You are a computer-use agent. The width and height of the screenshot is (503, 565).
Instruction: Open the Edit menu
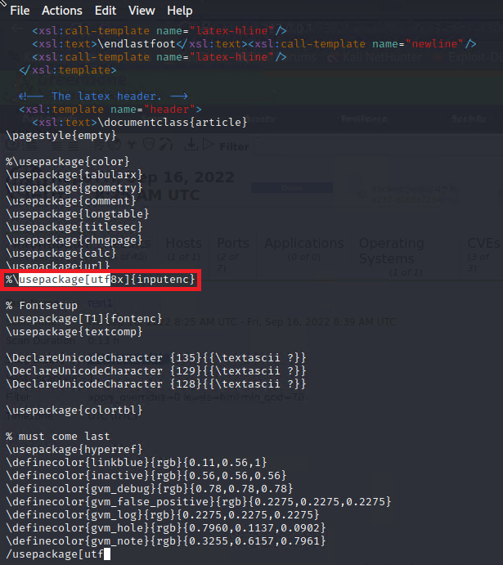[105, 11]
